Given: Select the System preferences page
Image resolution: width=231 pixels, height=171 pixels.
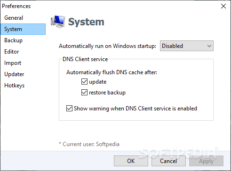Looking at the screenshot, I should tap(23, 29).
